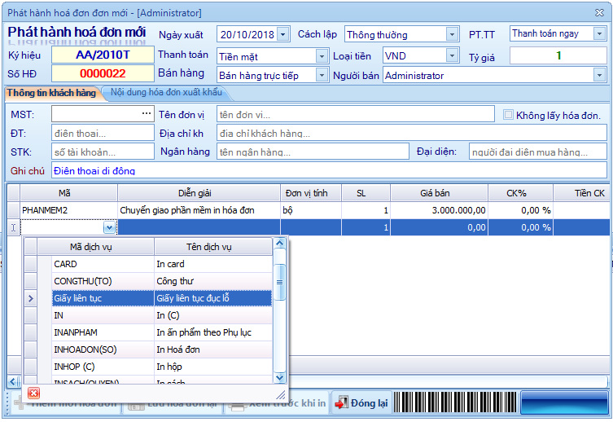
Task: Expand the Loại tiền VND dropdown
Action: 452,55
